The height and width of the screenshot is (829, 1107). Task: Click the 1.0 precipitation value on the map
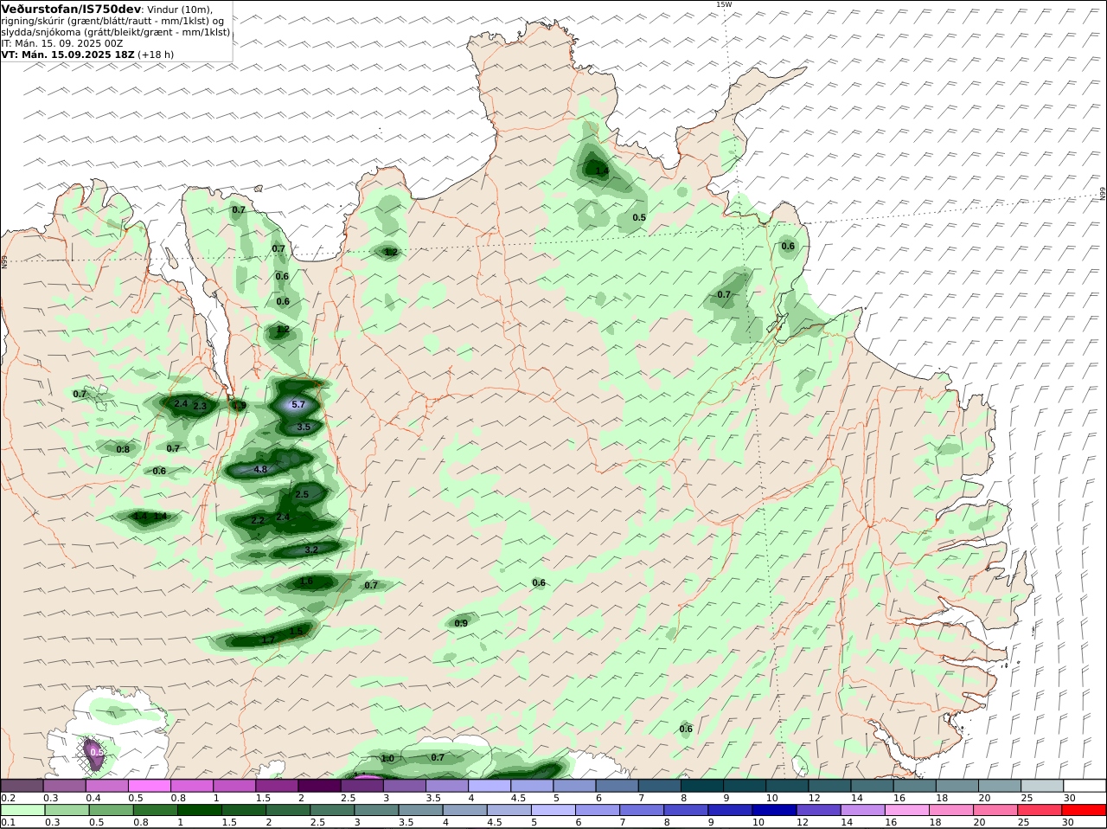[387, 758]
